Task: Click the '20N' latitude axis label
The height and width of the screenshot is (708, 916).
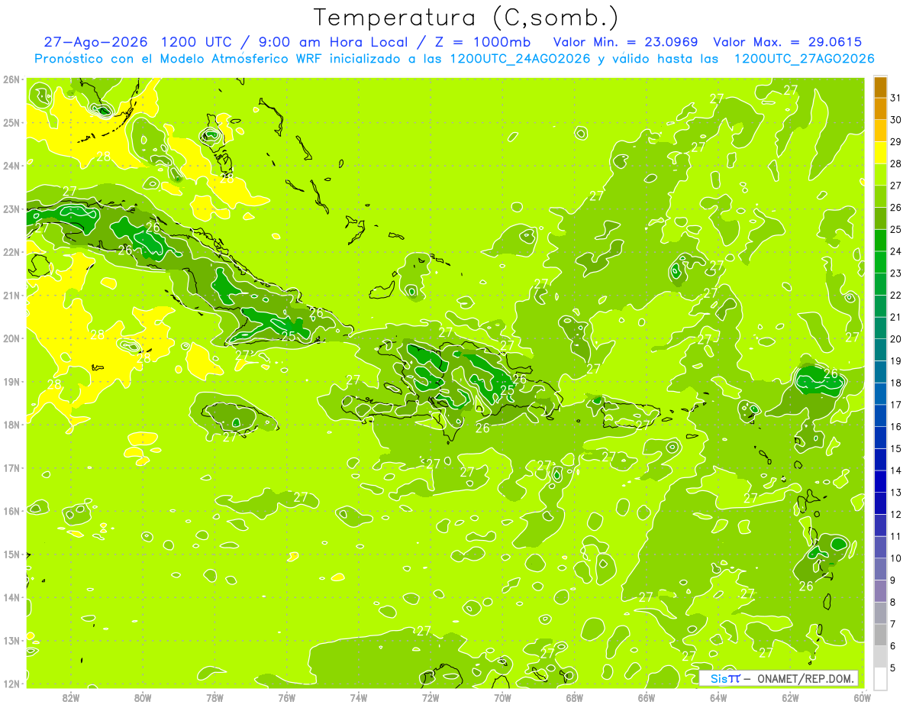Action: tap(11, 338)
